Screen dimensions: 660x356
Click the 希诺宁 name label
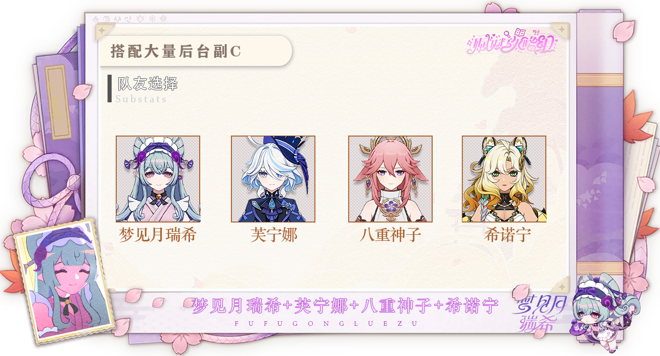coord(507,235)
